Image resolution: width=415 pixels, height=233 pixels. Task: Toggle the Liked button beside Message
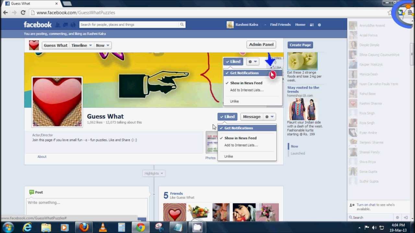click(x=227, y=117)
